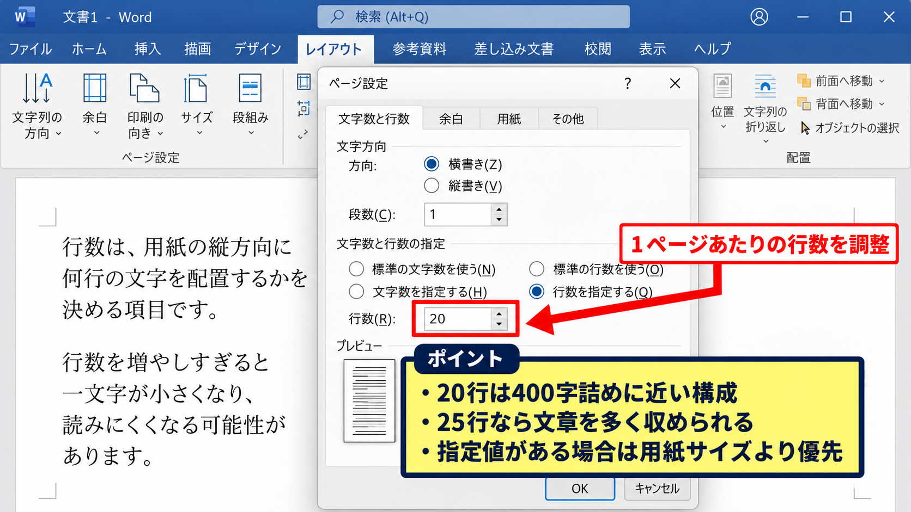Click the 検索 (Alt+Q) search box
This screenshot has height=512, width=911.
pos(473,17)
